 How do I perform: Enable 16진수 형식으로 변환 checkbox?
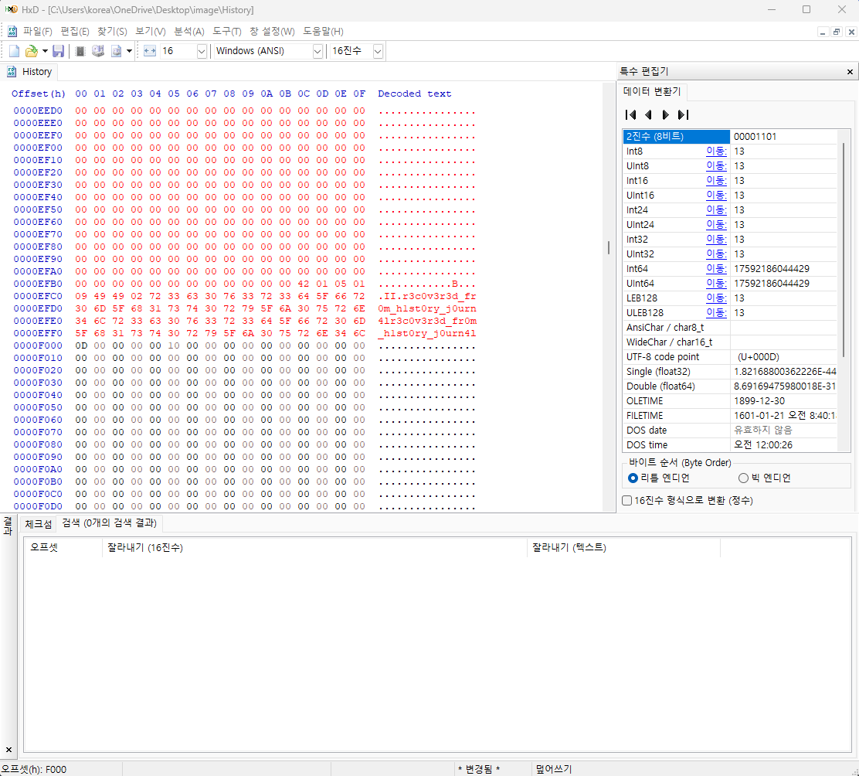(x=627, y=500)
